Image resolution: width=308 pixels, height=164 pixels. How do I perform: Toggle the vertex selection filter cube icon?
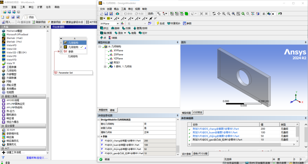point(172,14)
